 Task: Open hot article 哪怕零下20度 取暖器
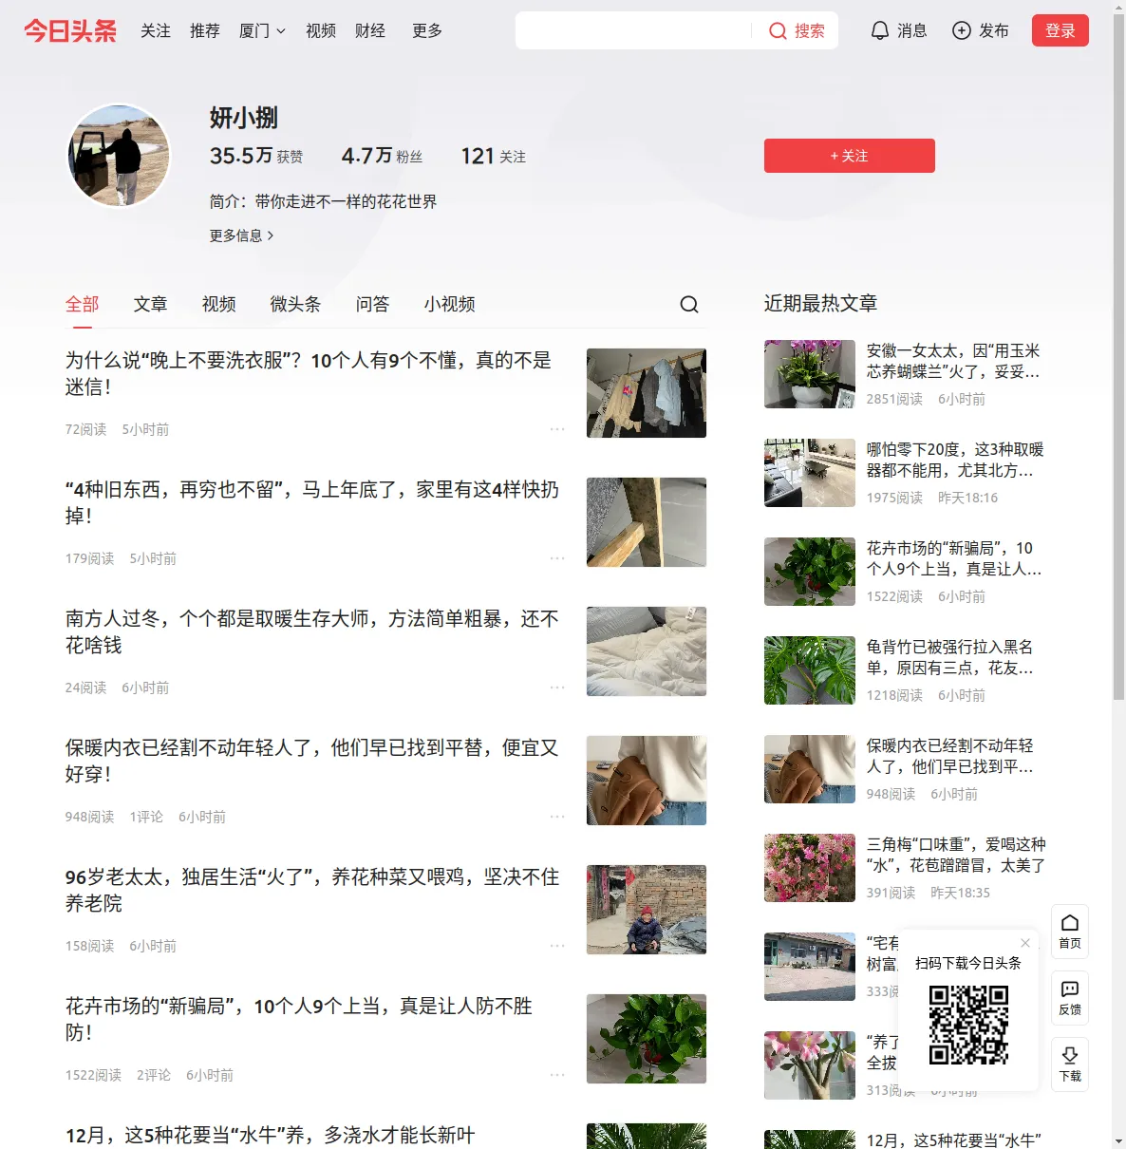click(955, 460)
